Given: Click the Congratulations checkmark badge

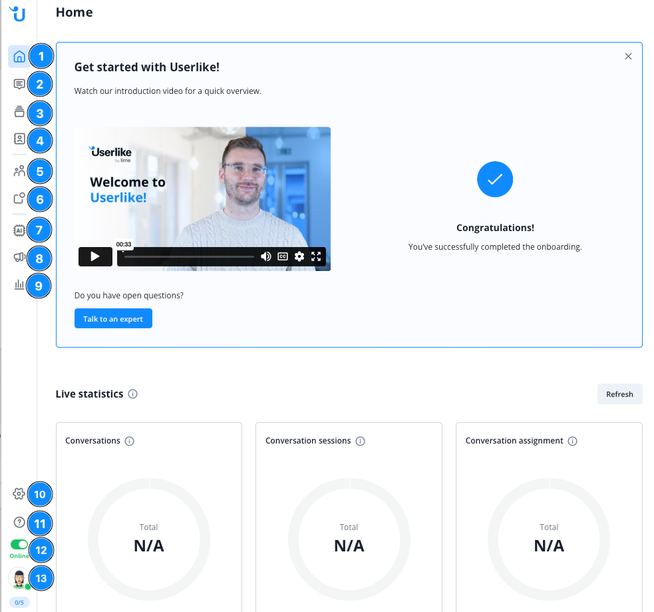Looking at the screenshot, I should (495, 179).
